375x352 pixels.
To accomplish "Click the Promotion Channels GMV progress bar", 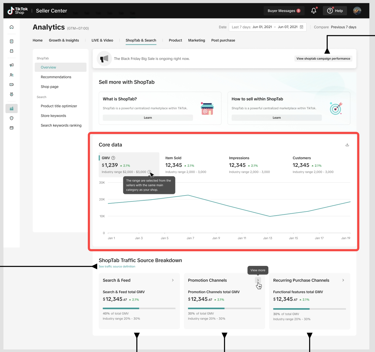I will click(225, 308).
